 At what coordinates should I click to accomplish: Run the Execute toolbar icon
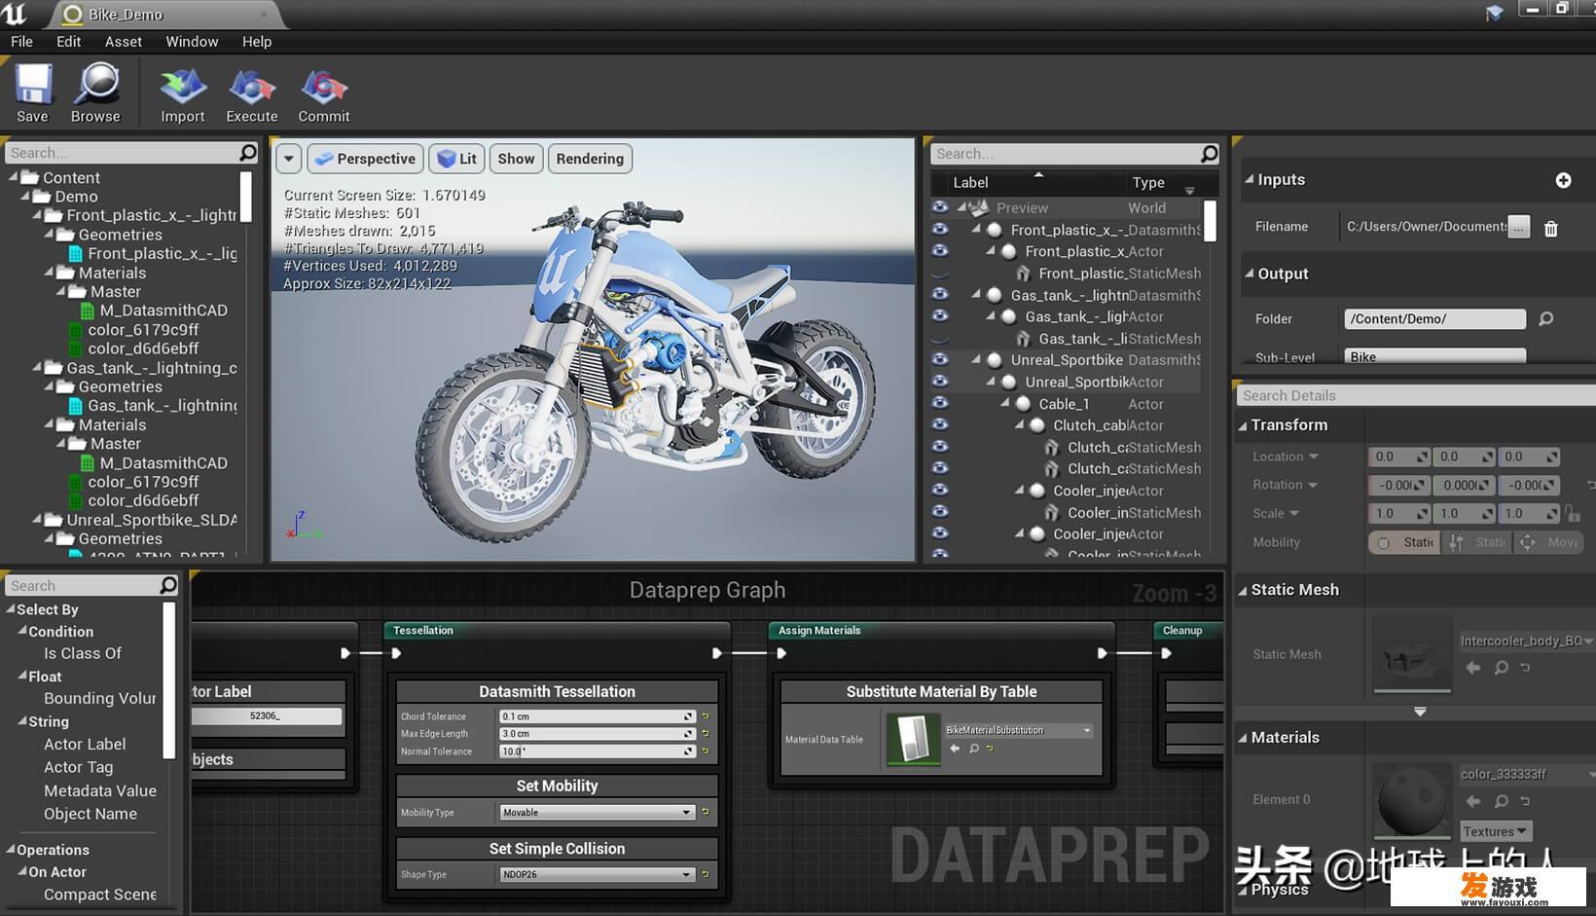pos(252,93)
